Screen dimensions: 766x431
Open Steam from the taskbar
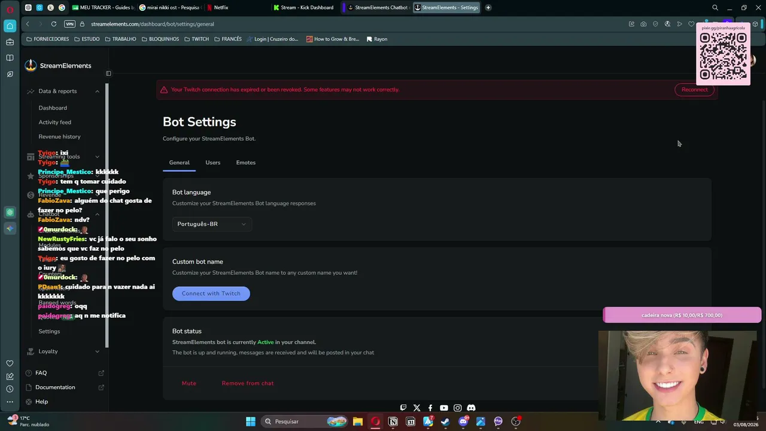tap(445, 421)
